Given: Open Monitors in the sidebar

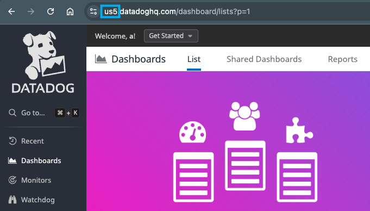Looking at the screenshot, I should coord(36,181).
